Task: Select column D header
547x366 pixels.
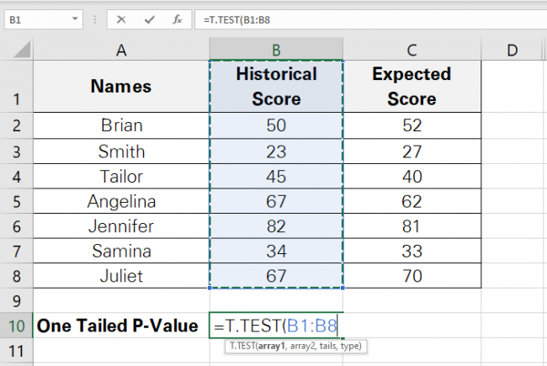Action: (x=512, y=50)
